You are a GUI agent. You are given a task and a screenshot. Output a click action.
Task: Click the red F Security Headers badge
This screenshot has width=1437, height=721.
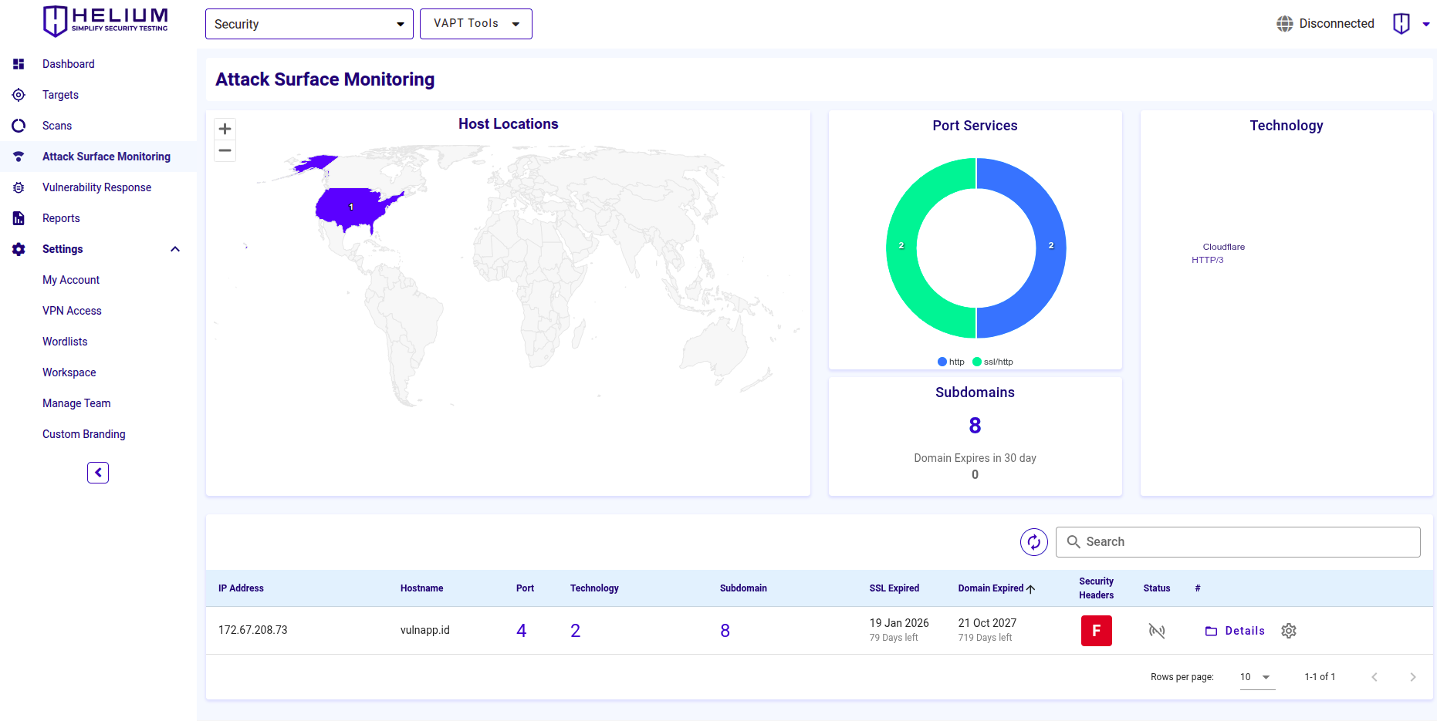point(1096,630)
